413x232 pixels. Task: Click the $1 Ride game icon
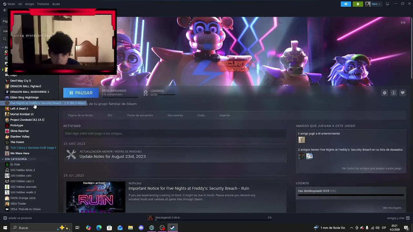point(7,164)
